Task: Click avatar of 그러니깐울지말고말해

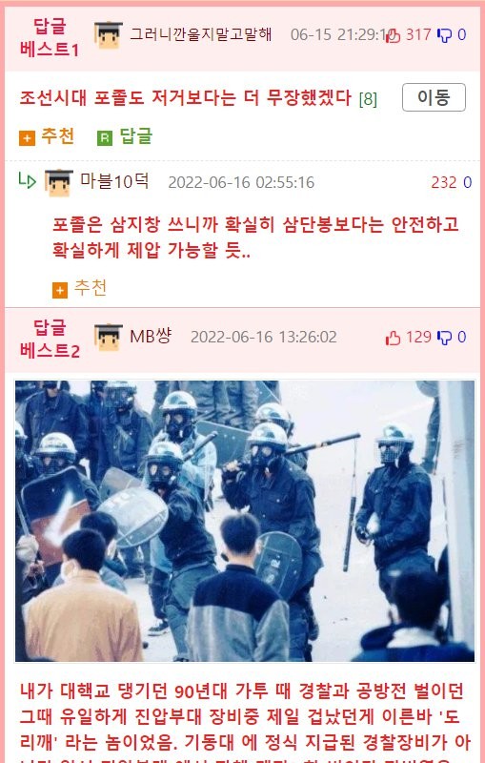Action: [109, 35]
